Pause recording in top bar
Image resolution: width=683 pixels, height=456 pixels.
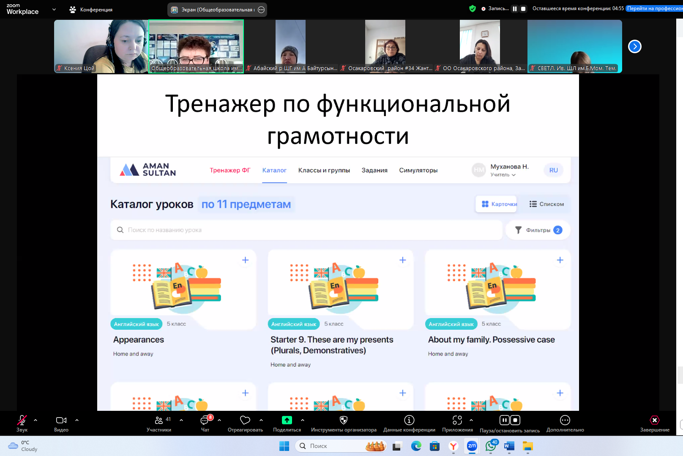coord(515,9)
